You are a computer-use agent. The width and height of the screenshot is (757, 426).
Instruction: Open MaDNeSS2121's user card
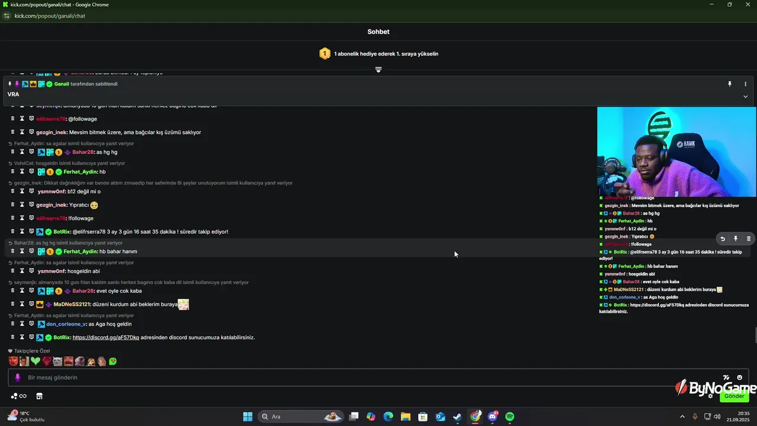click(72, 304)
